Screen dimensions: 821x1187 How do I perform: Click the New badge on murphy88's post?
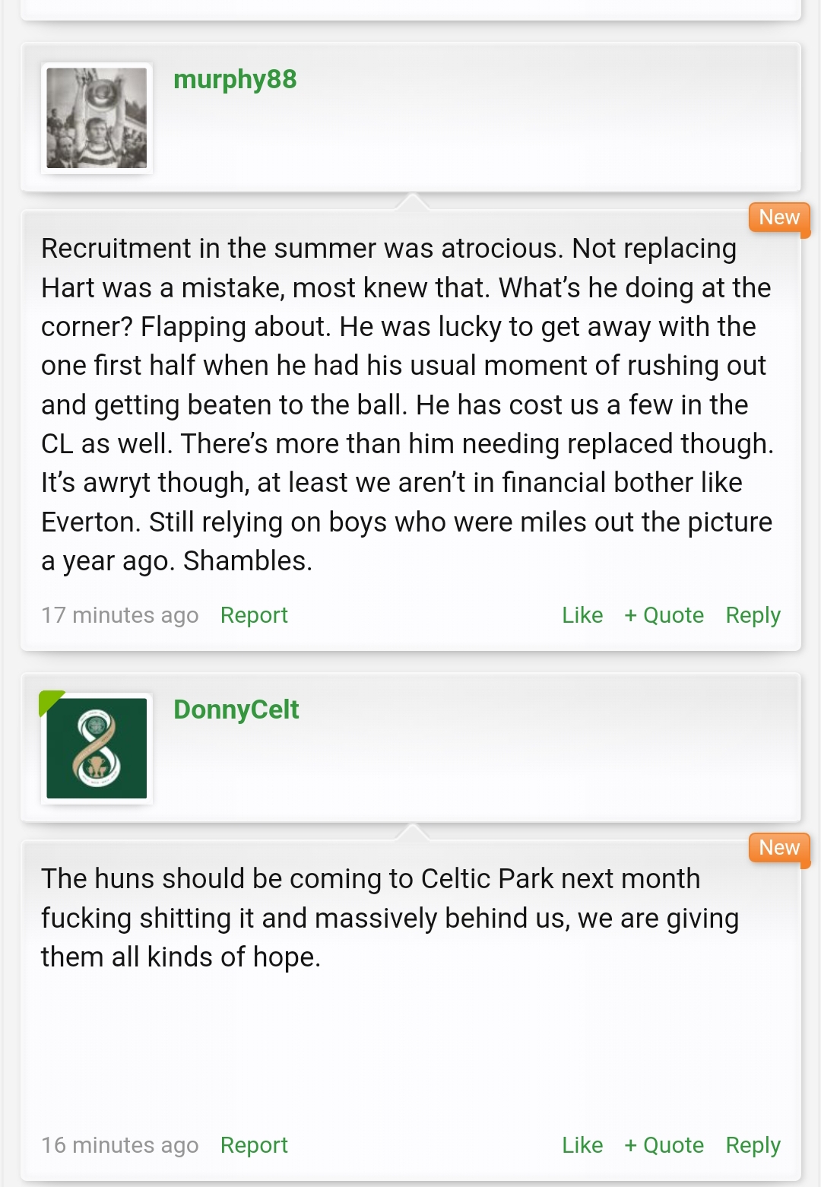click(x=779, y=218)
